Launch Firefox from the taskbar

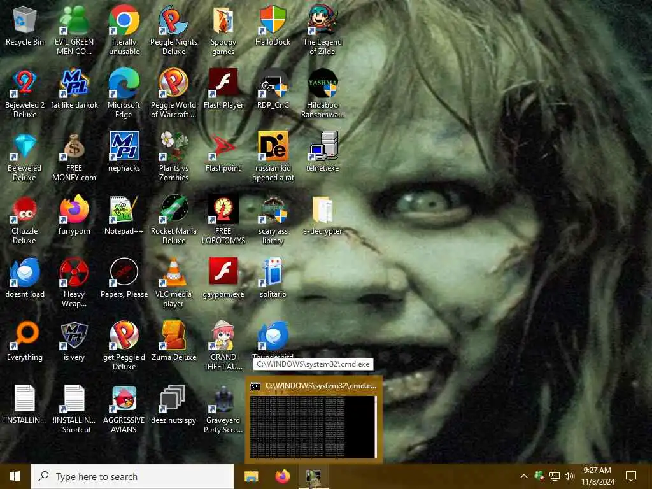point(282,476)
